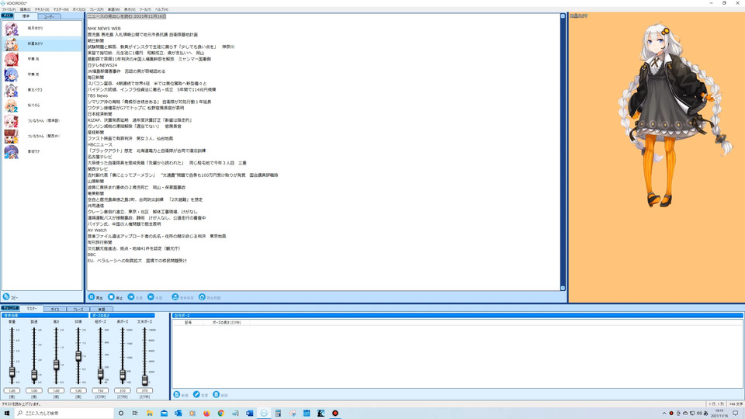
Task: Open Firefox from the taskbar
Action: point(206,414)
